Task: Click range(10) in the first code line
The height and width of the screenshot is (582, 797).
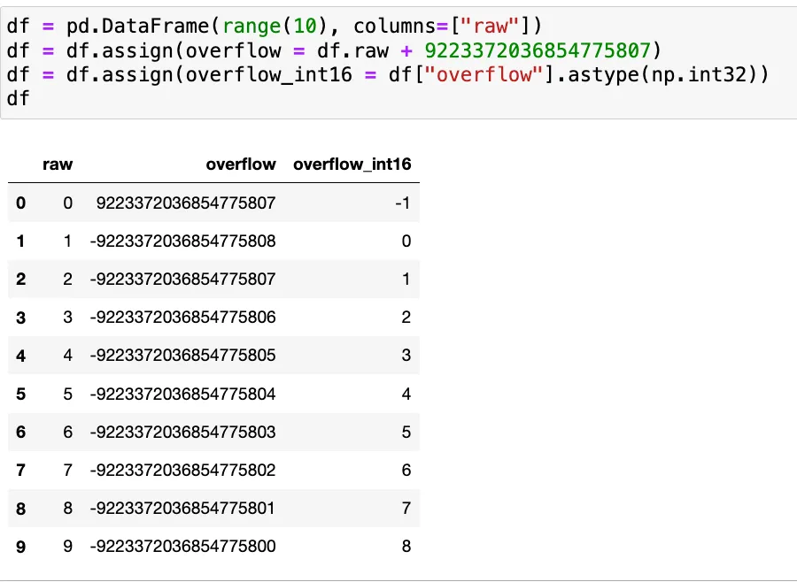Action: pos(275,26)
